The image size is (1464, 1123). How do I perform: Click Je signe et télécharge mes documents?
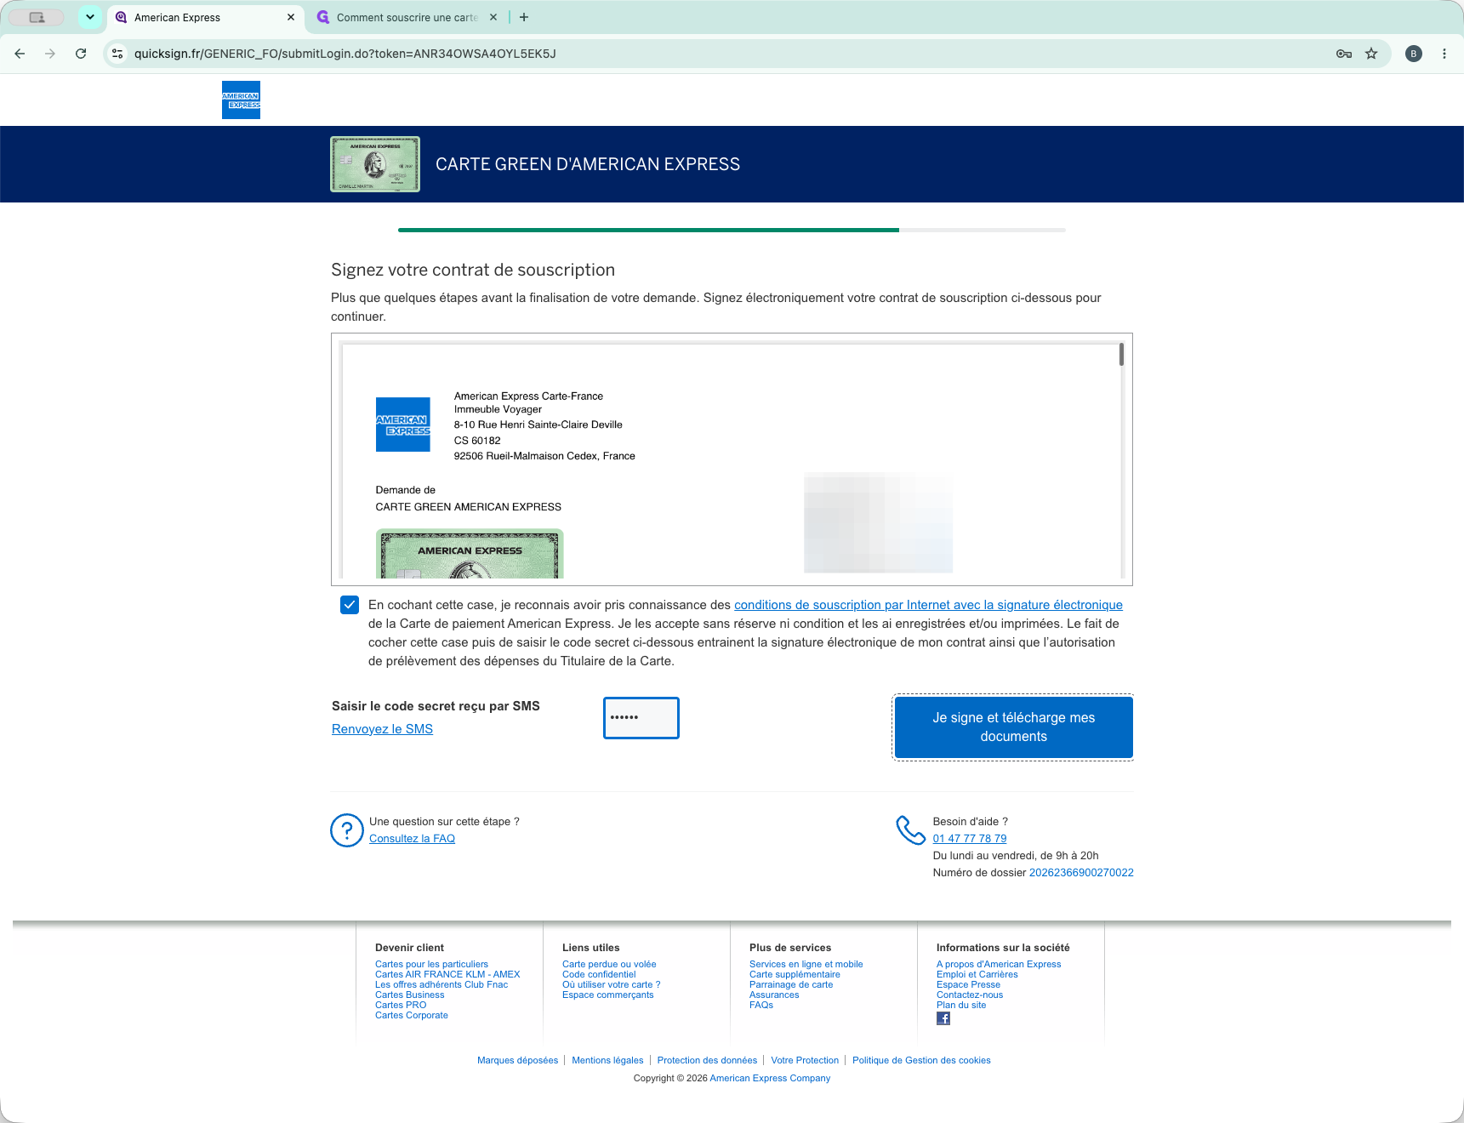pyautogui.click(x=1013, y=727)
